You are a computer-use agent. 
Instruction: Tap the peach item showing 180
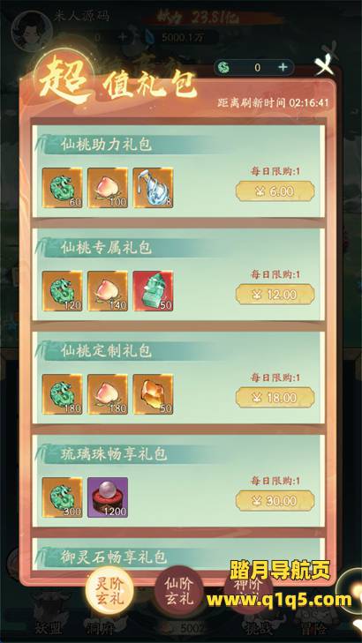point(108,394)
